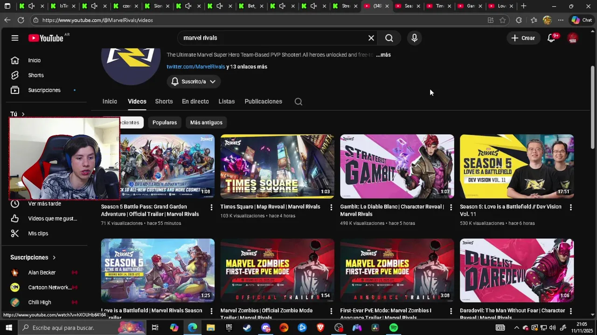Open Spotify from the taskbar

394,328
